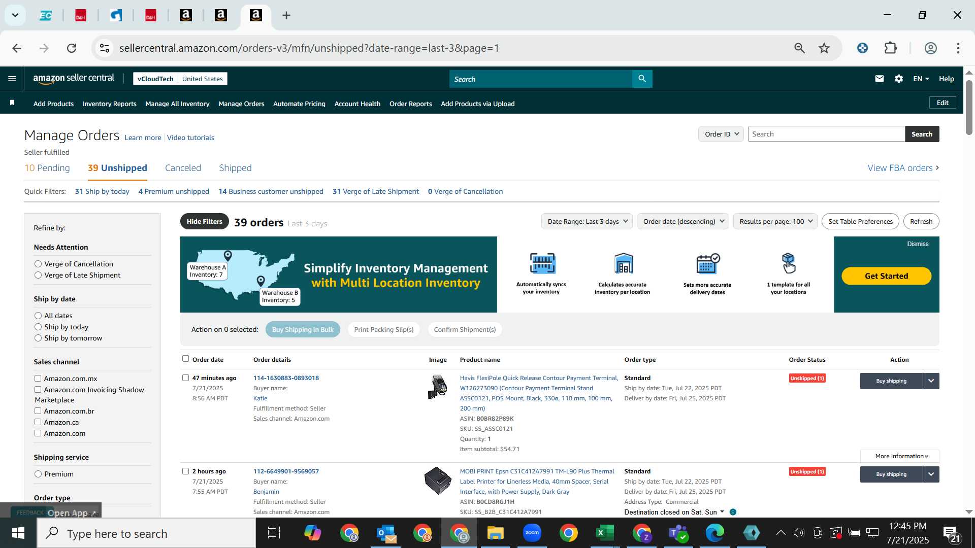
Task: Open Microsoft Edge from the taskbar
Action: pos(714,533)
